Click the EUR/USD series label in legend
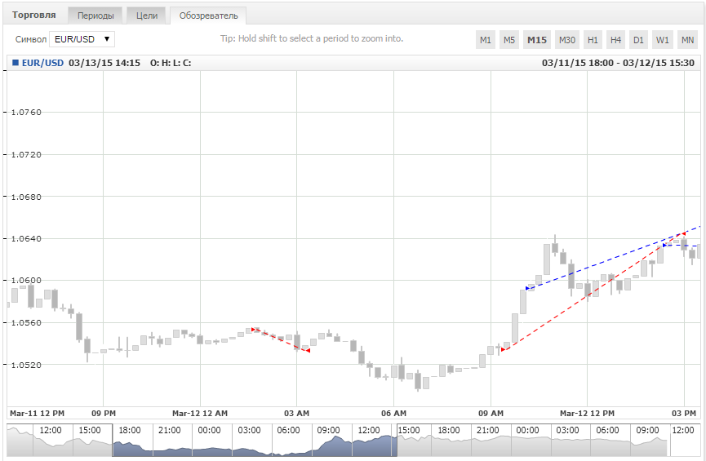Viewport: 706px width, 461px height. 42,63
